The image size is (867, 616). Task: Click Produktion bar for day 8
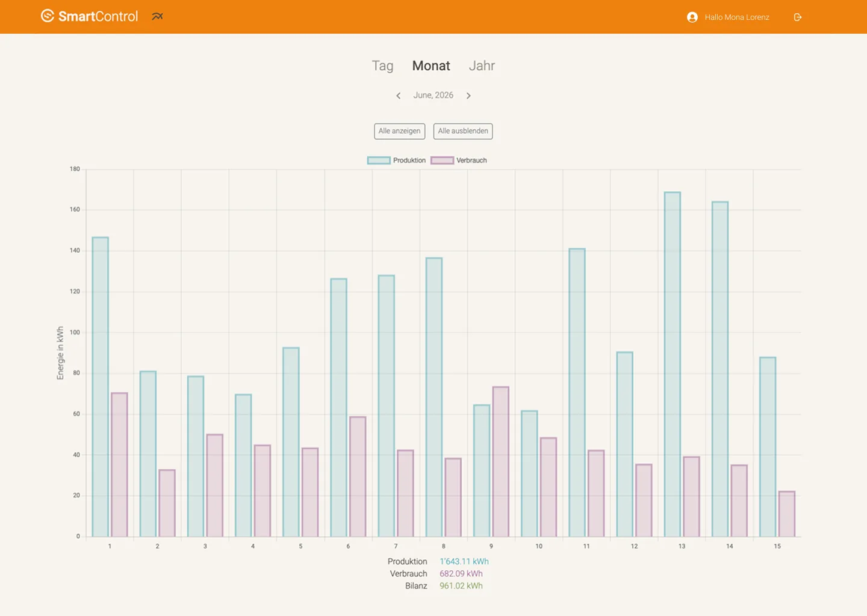pyautogui.click(x=434, y=397)
